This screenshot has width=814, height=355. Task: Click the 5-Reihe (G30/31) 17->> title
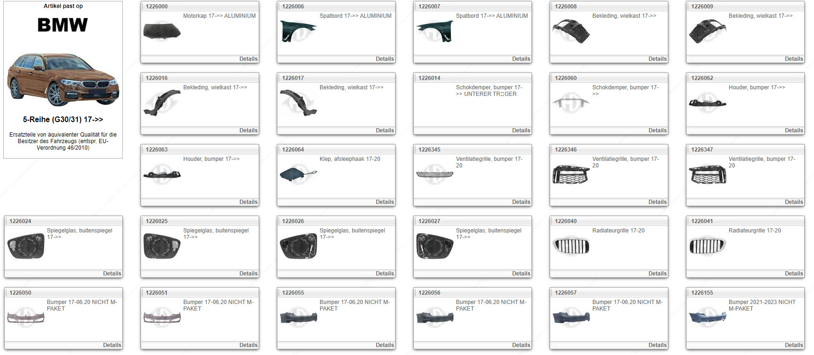[63, 120]
